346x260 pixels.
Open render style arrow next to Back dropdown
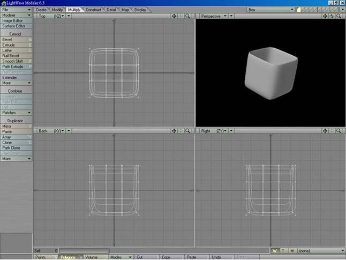tap(69, 131)
